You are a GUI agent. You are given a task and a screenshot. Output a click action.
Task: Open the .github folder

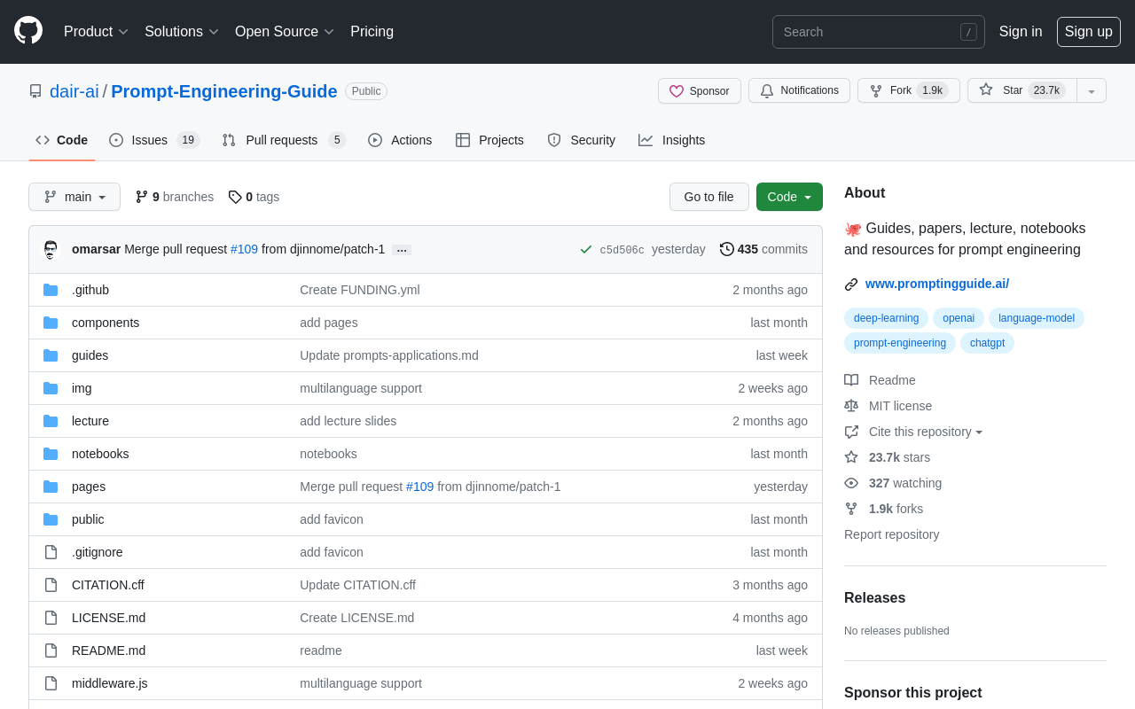click(x=90, y=290)
